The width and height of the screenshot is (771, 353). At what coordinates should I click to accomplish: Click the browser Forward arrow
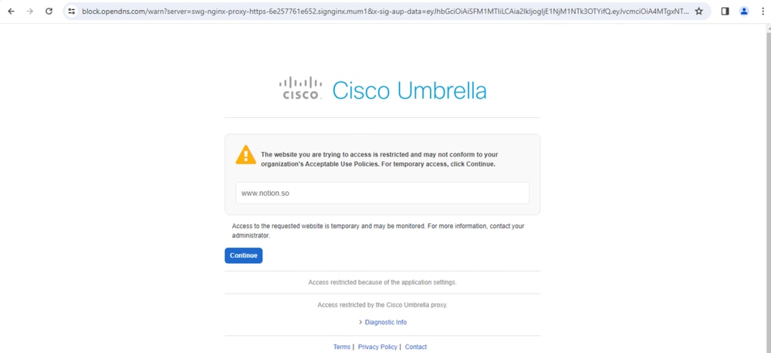click(30, 11)
